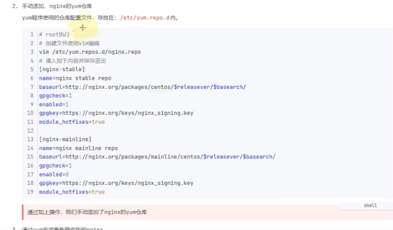393x230 pixels.
Task: Click 'module_hotfixes=true' on line 11
Action: pyautogui.click(x=72, y=122)
